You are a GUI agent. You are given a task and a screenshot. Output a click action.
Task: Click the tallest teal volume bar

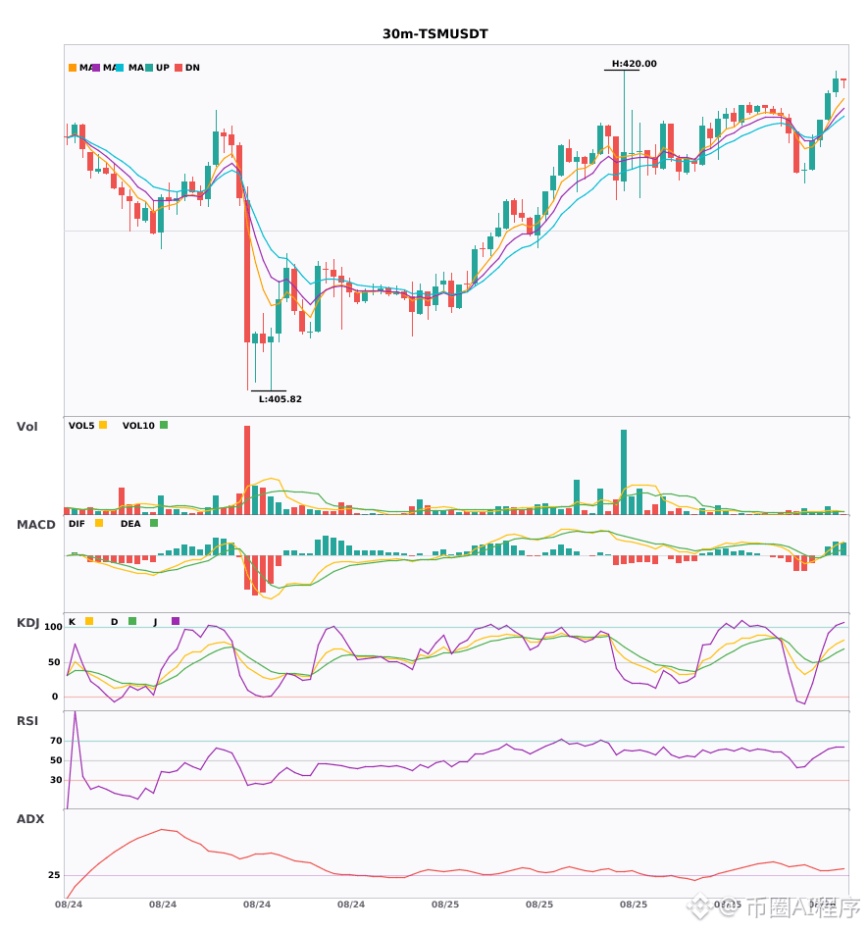(624, 472)
